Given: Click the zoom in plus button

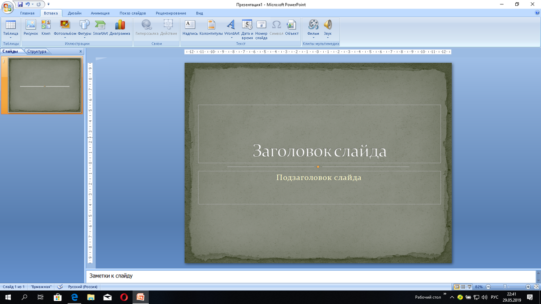Looking at the screenshot, I should point(528,286).
